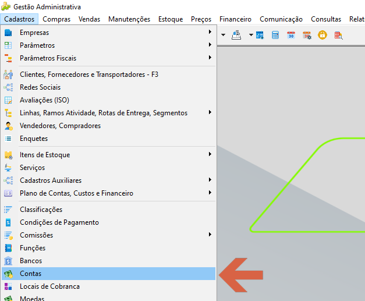Open the Manutenções menu
This screenshot has width=365, height=301.
coord(129,19)
